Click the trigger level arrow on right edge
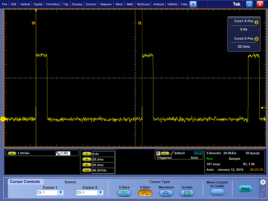This screenshot has height=201, width=268. [262, 108]
